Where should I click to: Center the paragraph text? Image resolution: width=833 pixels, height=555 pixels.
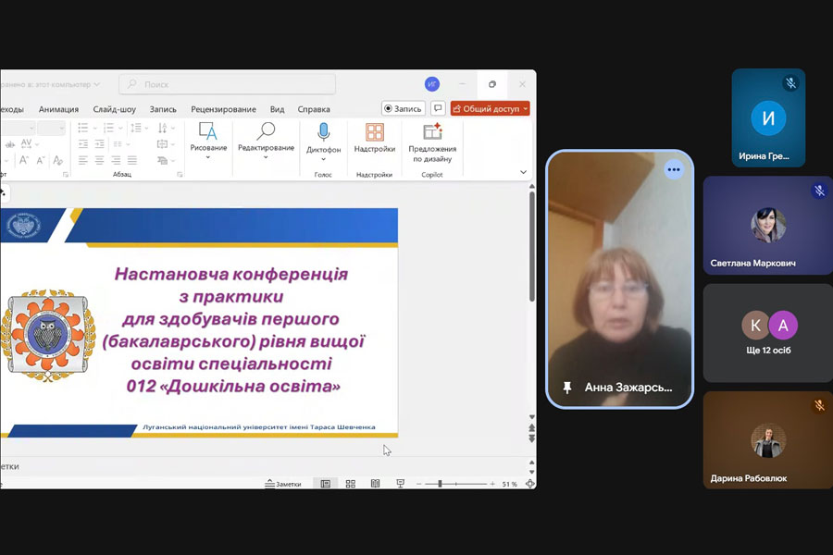99,160
